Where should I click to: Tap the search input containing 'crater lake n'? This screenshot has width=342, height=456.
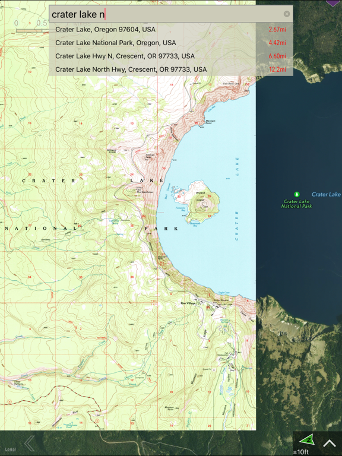point(171,14)
